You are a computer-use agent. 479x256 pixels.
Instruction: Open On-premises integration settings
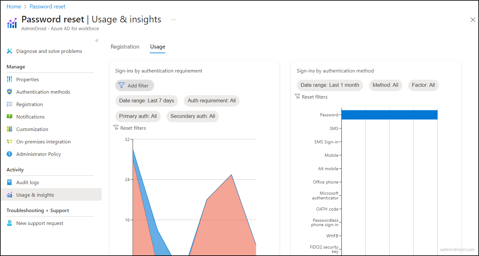pos(43,142)
